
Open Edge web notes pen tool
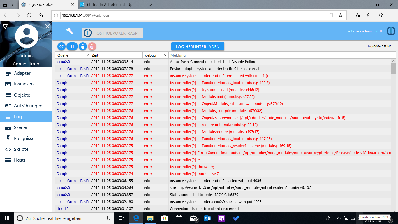coord(369,15)
